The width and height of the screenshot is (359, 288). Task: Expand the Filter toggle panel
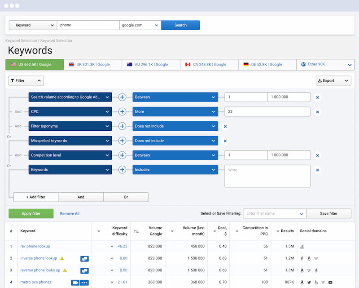click(x=26, y=81)
